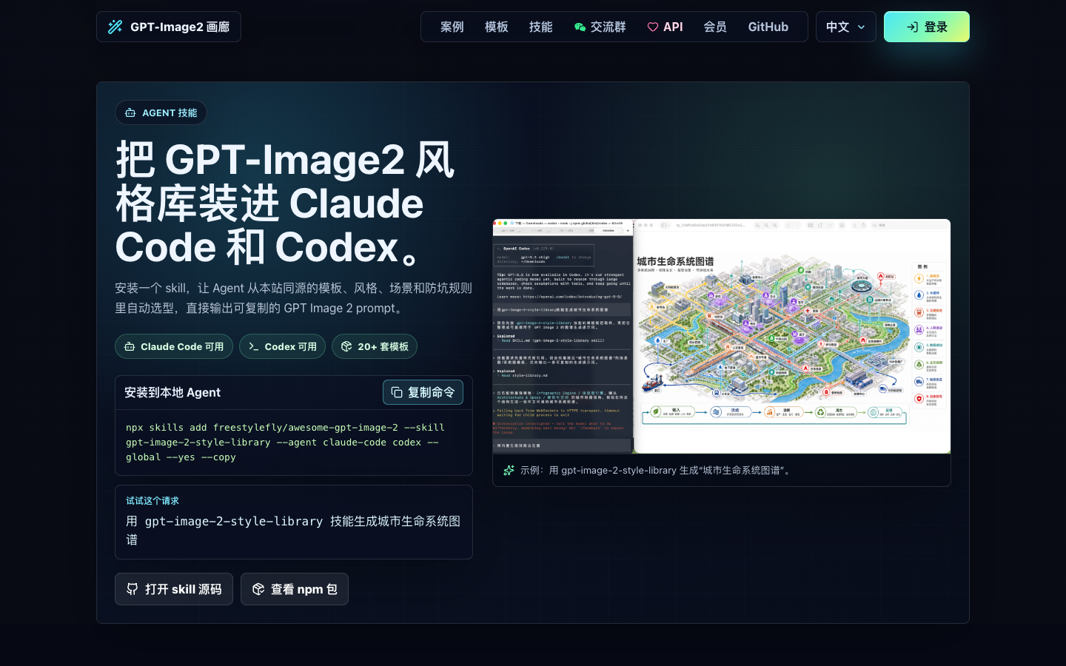The height and width of the screenshot is (666, 1066).
Task: Click the GPT-Image2 画廊 logo
Action: [169, 27]
